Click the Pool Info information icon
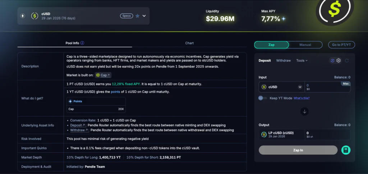 click(82, 43)
